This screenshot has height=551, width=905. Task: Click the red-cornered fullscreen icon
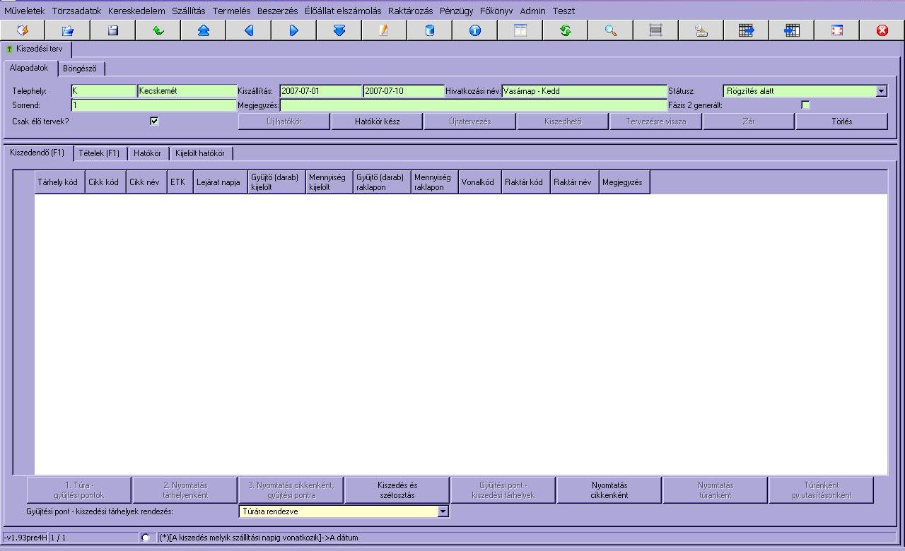[837, 30]
